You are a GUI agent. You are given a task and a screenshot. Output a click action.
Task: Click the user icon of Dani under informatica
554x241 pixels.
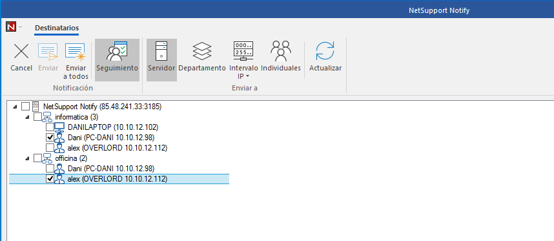coord(59,138)
